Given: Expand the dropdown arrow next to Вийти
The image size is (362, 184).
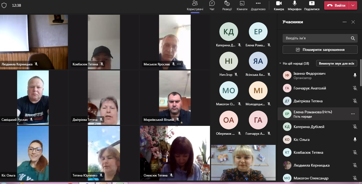Looking at the screenshot, I should (353, 5).
